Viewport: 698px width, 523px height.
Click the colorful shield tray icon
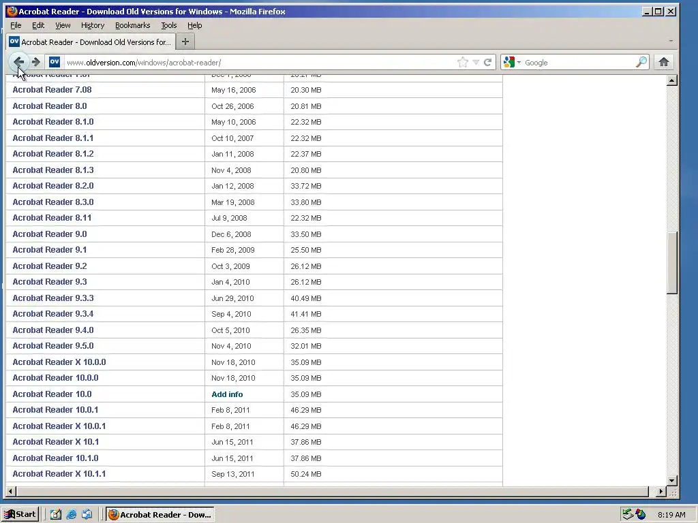641,515
